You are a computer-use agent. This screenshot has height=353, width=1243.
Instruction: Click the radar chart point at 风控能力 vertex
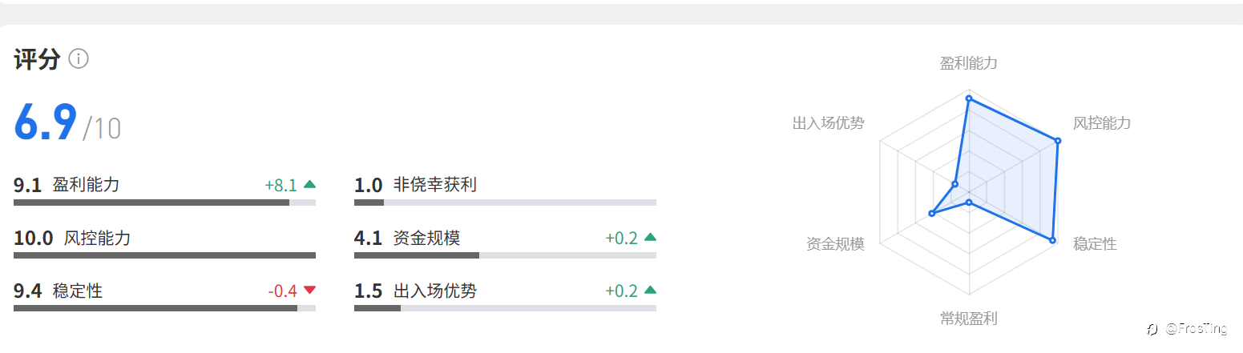(x=1058, y=141)
